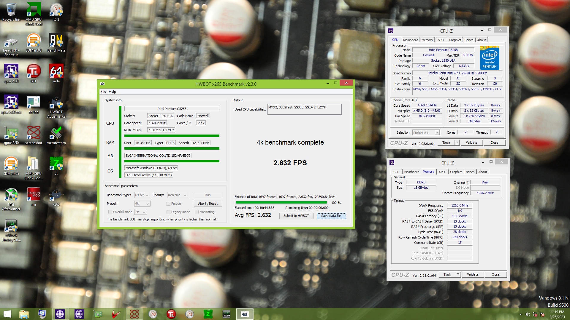Viewport: 570px width, 320px height.
Task: Expand Tools arrow in lower CPU-Z window
Action: (x=458, y=274)
